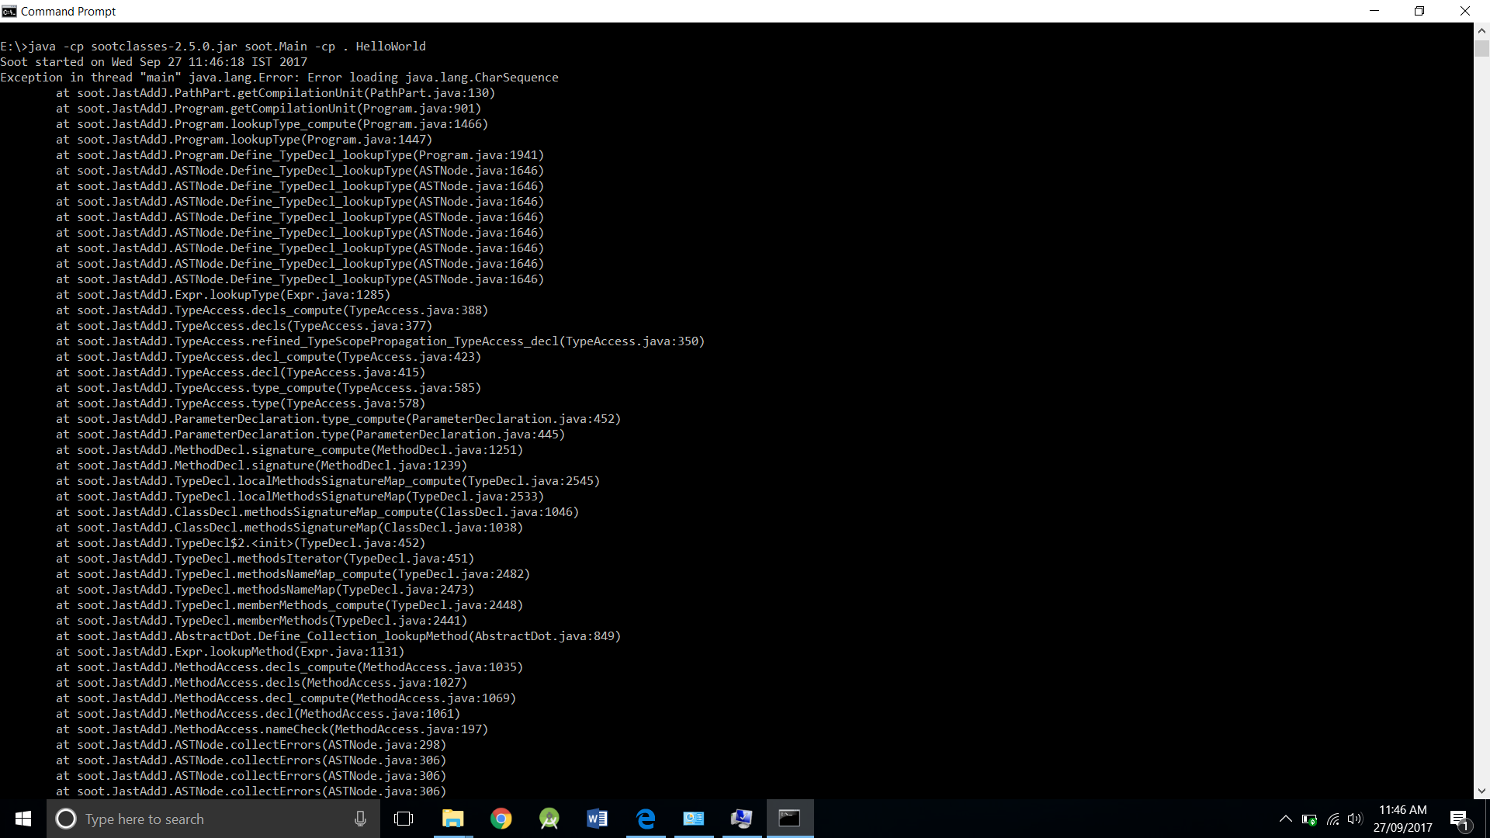
Task: Open the volume control in the tray
Action: pos(1355,819)
